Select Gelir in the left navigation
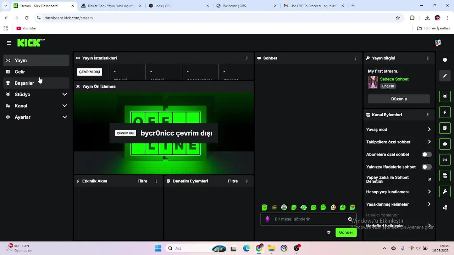The image size is (454, 255). click(37, 72)
